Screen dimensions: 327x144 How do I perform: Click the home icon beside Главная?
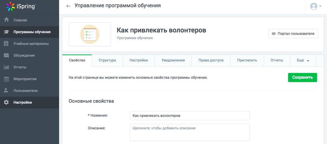click(6, 20)
